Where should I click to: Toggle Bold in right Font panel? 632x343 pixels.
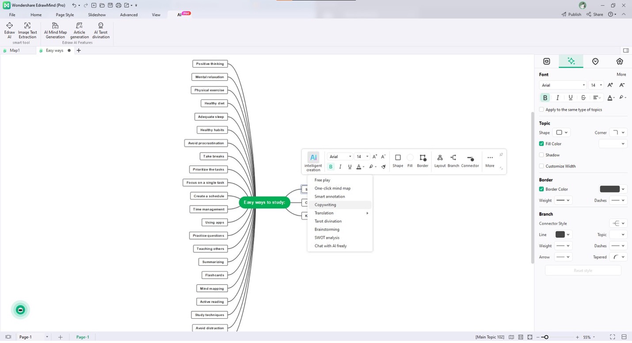point(545,98)
